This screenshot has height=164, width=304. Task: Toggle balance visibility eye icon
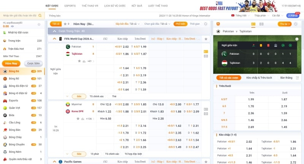(13, 26)
